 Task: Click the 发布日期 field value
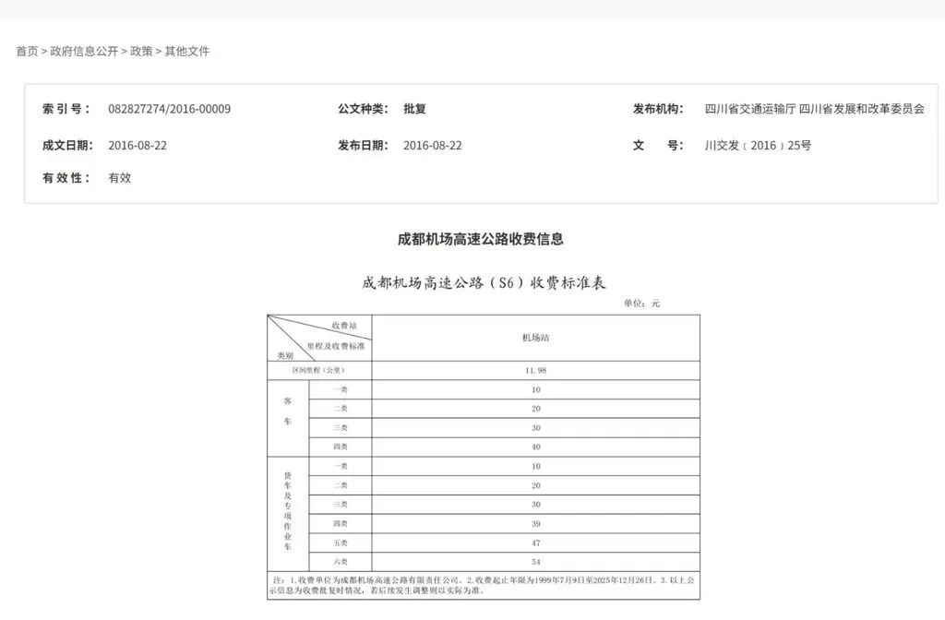[434, 145]
